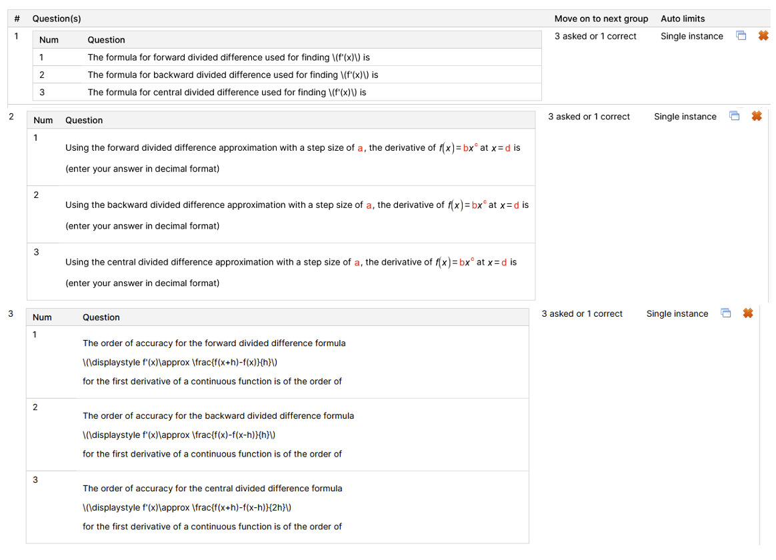Click group 1's "3 asked or 1 correct" setting
This screenshot has height=560, width=776.
pos(595,36)
